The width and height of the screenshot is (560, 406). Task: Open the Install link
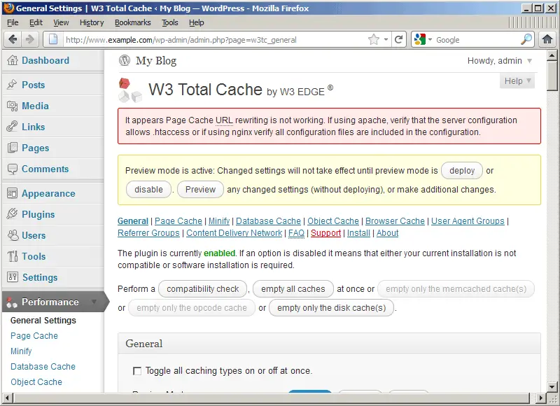click(x=358, y=233)
